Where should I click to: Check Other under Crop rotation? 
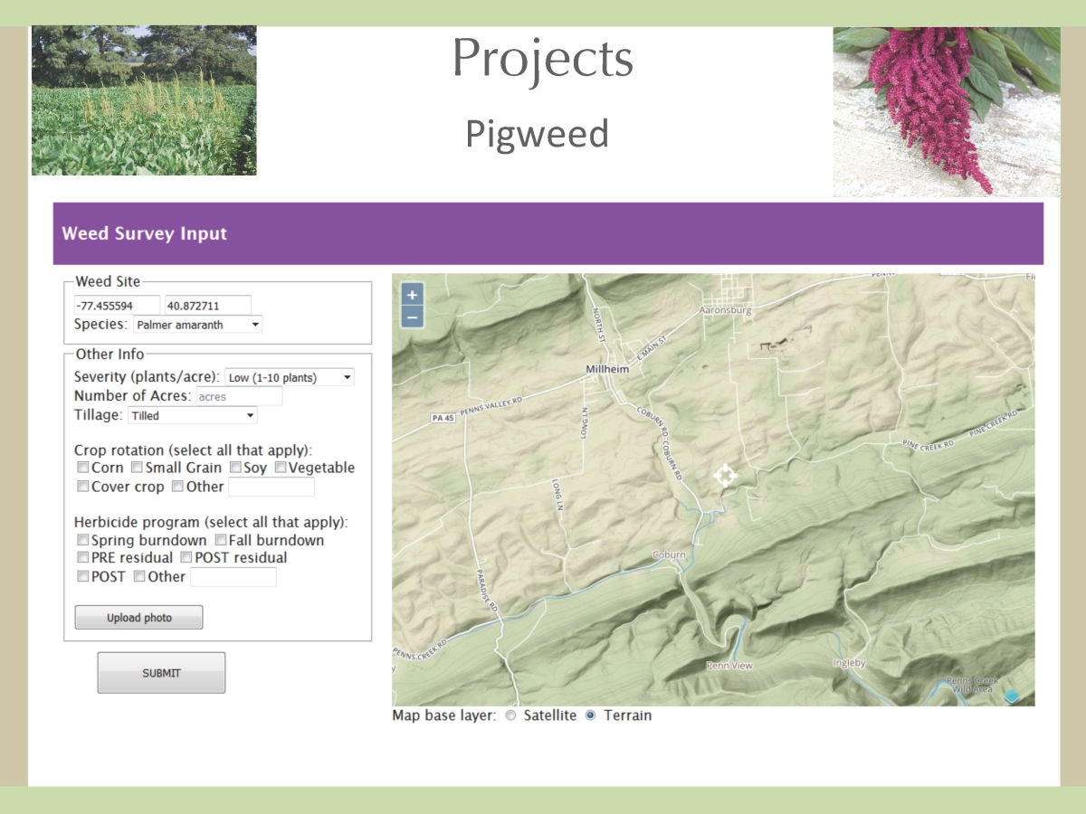click(177, 487)
